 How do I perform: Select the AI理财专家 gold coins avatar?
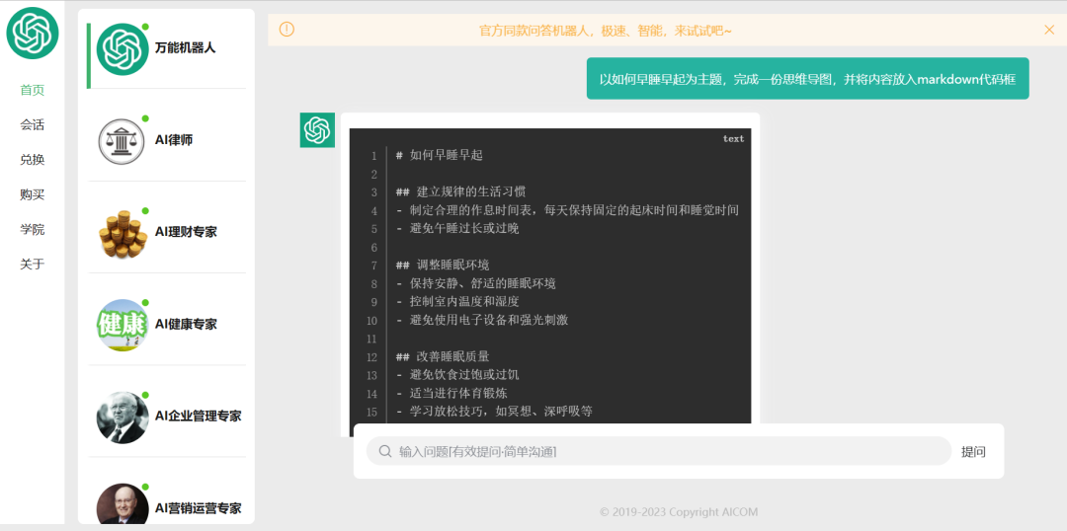[x=123, y=233]
